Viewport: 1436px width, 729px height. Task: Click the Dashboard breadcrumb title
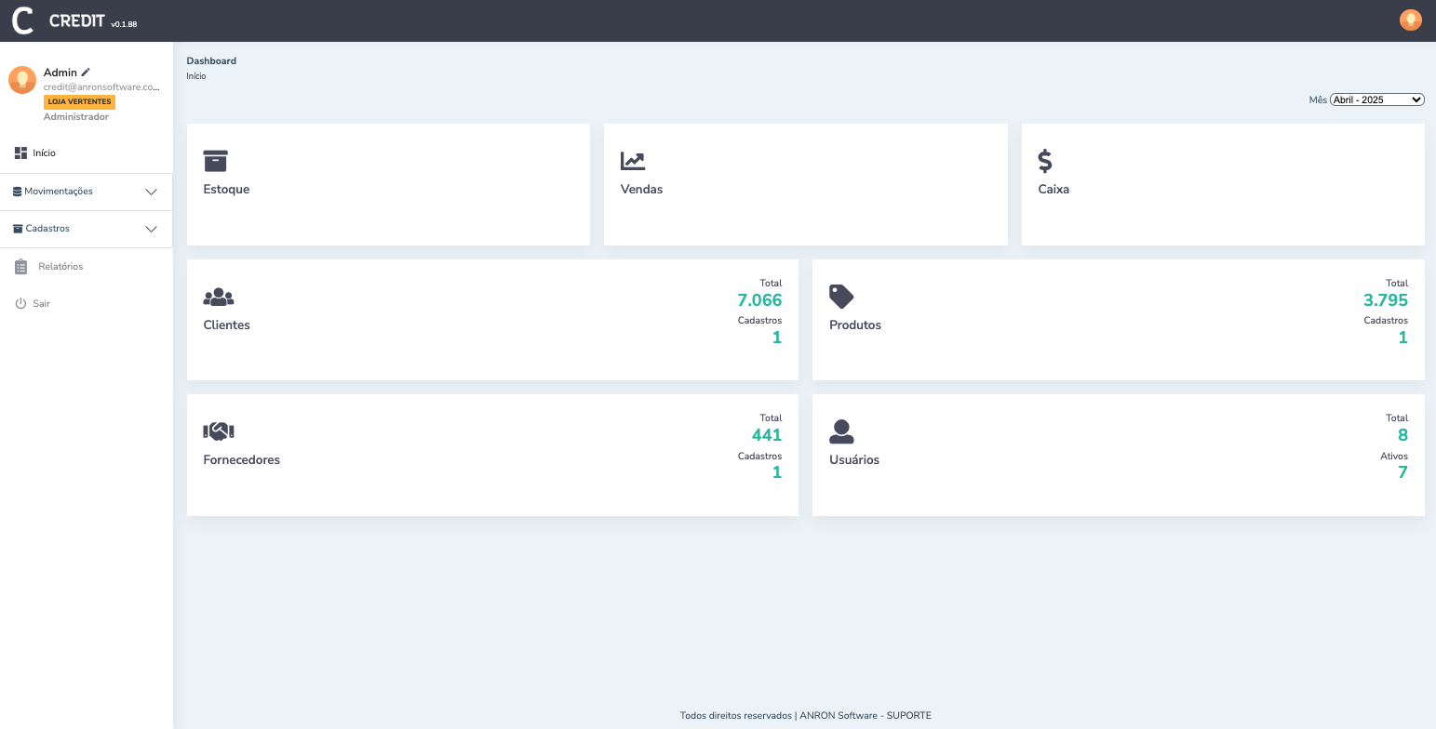point(211,60)
